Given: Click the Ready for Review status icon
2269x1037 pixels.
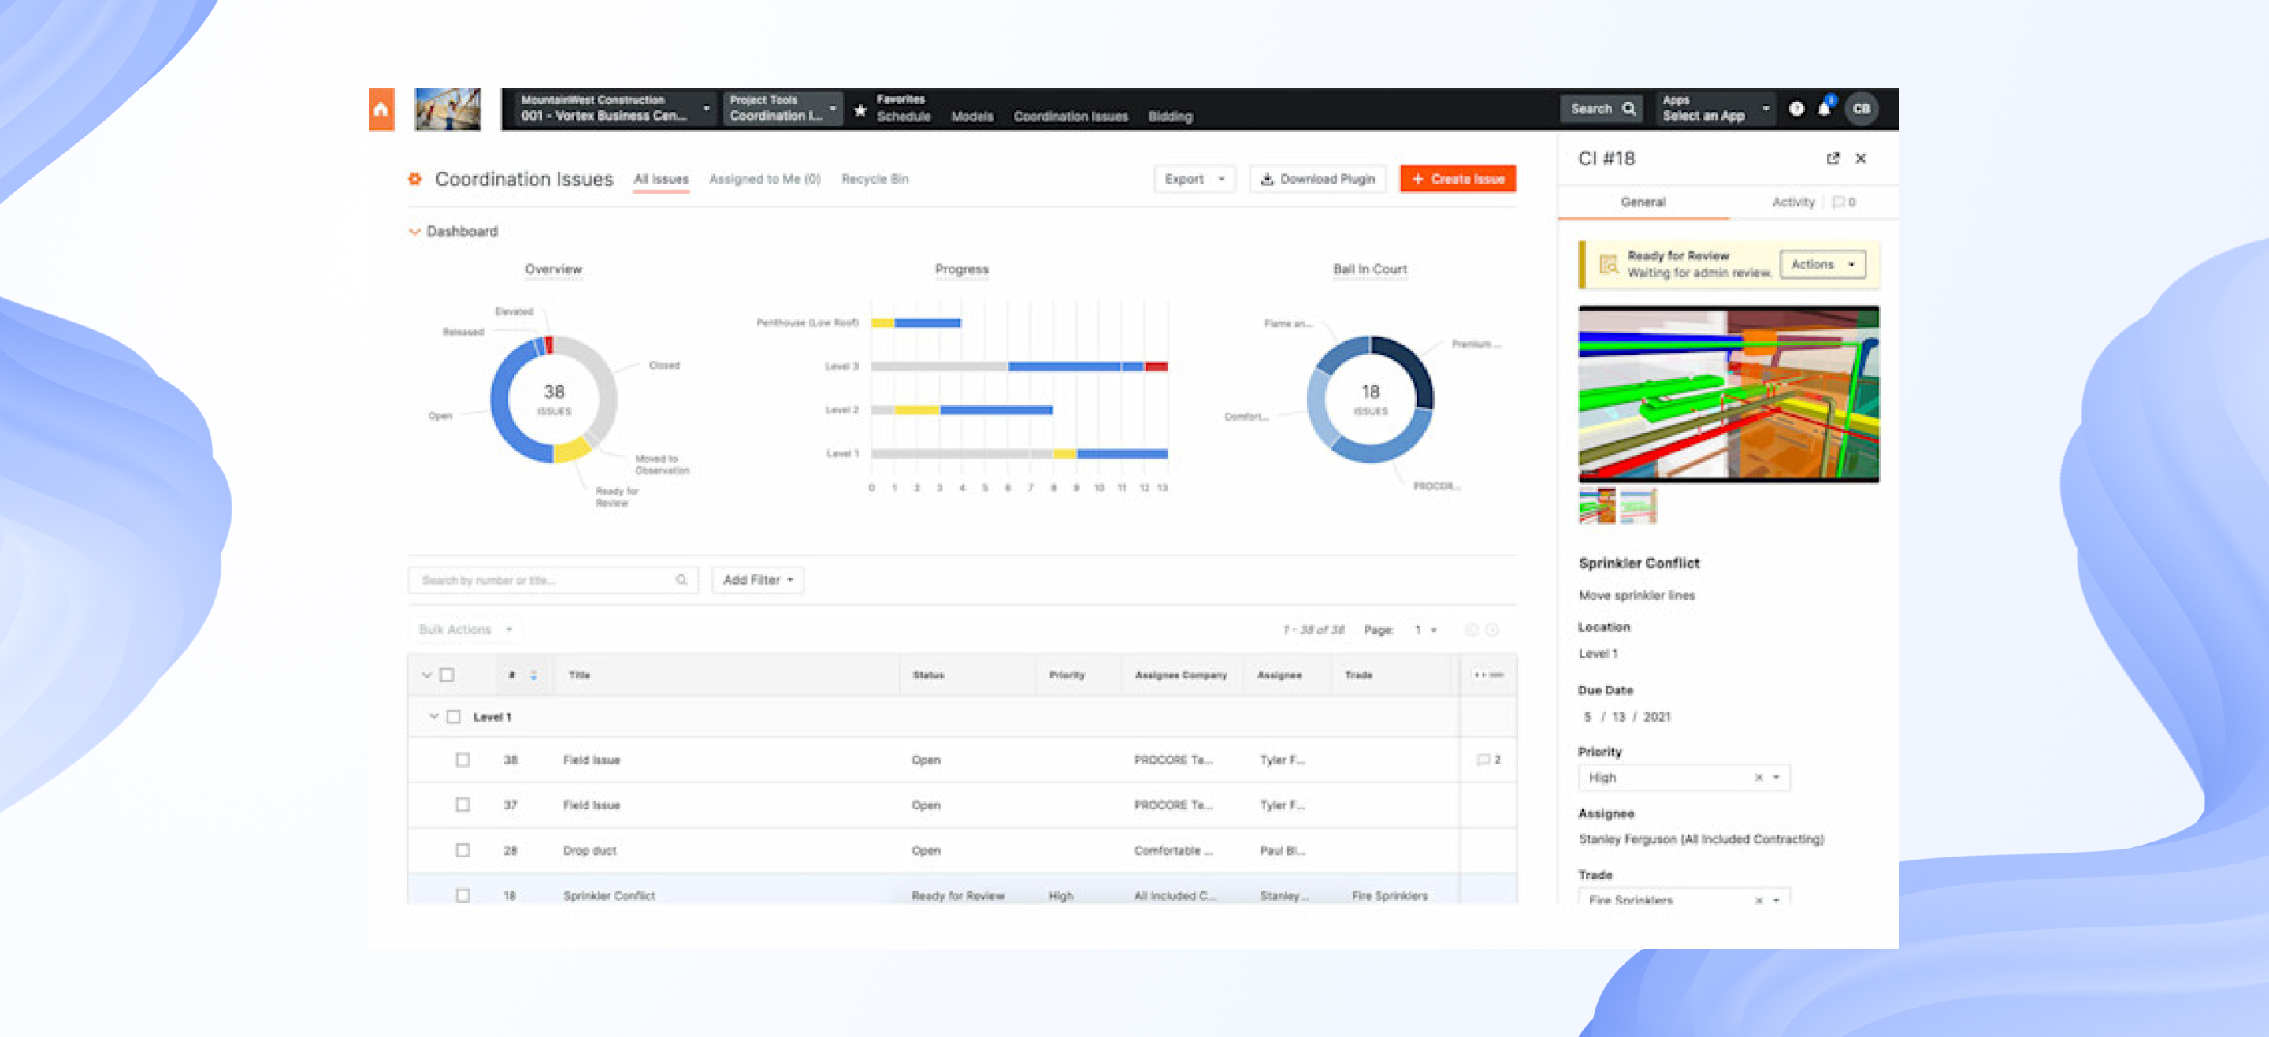Looking at the screenshot, I should 1608,264.
